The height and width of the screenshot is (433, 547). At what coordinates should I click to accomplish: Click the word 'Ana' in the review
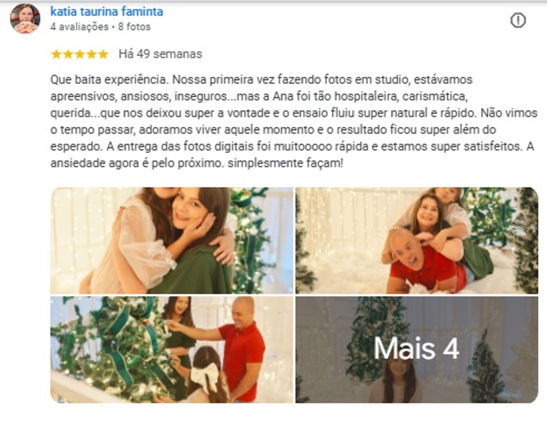pyautogui.click(x=283, y=96)
